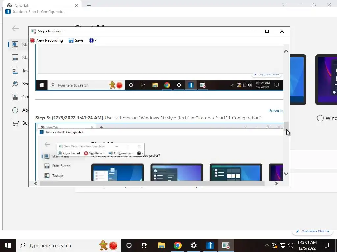The height and width of the screenshot is (252, 337).
Task: Open a new Chrome tab with plus
Action: (x=89, y=5)
